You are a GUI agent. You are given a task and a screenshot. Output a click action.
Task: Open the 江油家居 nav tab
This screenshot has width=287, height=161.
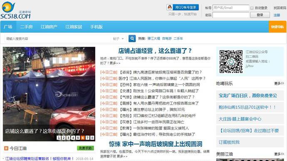click(74, 27)
